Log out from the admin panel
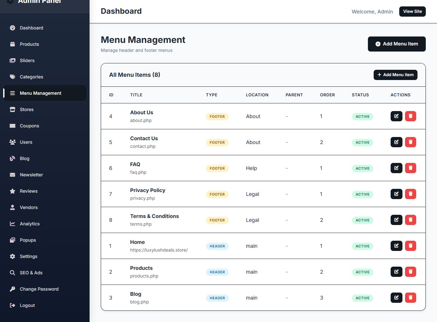The width and height of the screenshot is (437, 322). (x=27, y=305)
